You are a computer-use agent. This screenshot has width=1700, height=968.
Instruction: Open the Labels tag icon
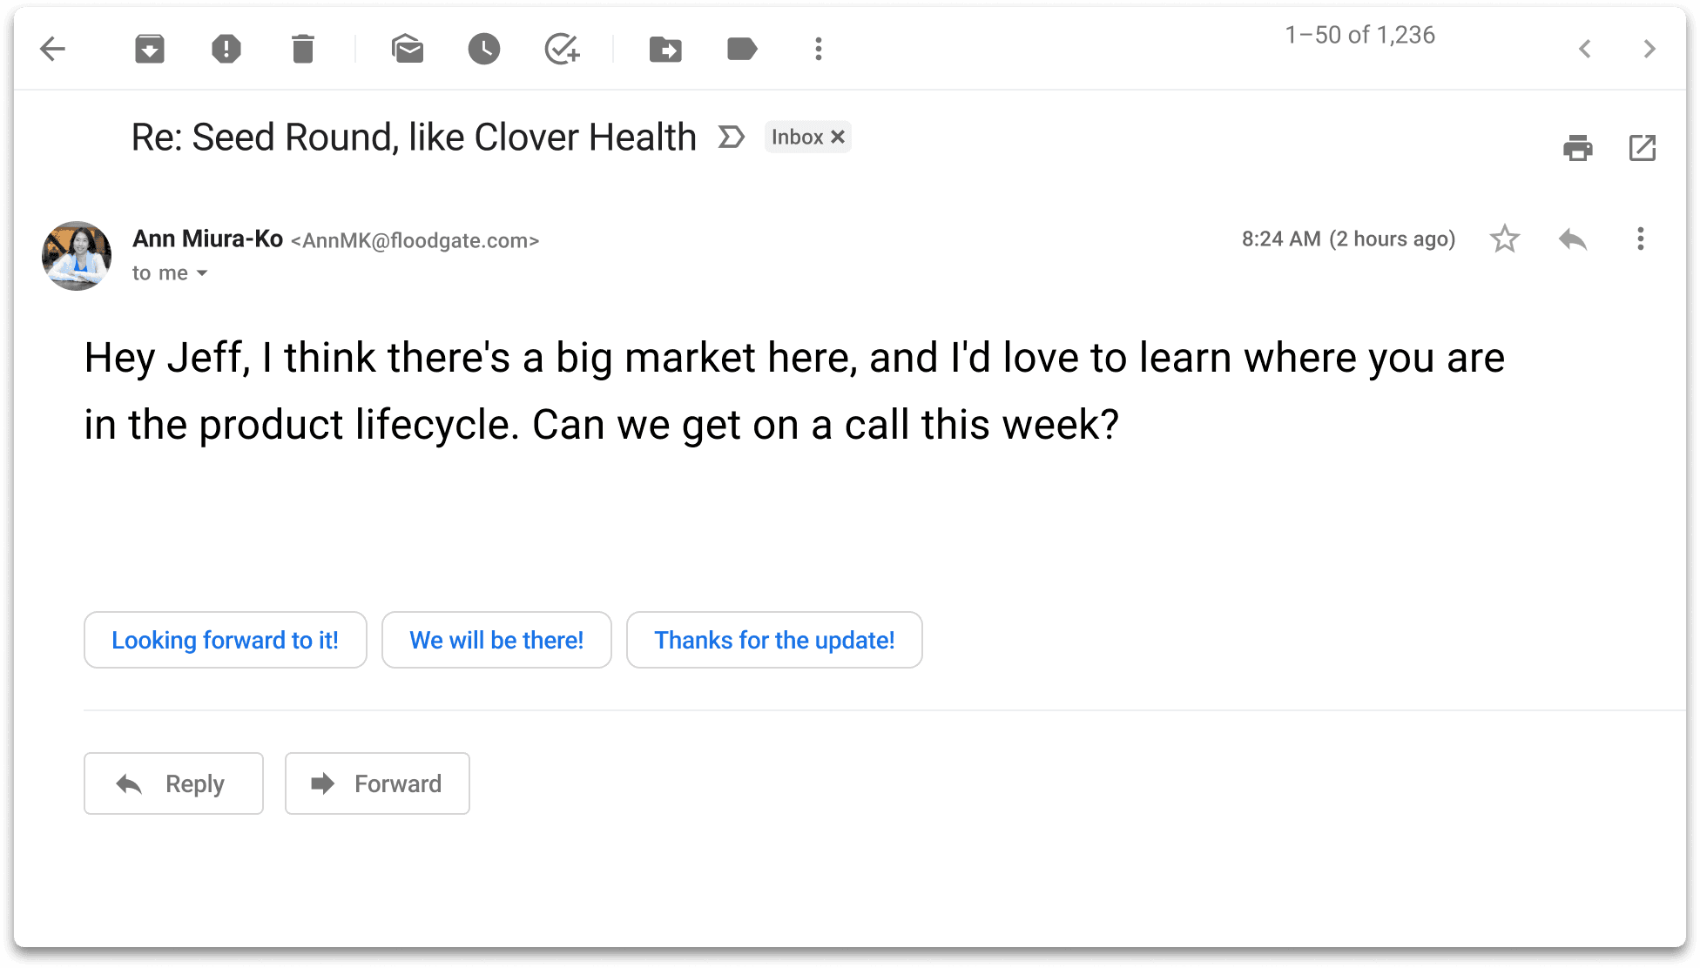[742, 49]
